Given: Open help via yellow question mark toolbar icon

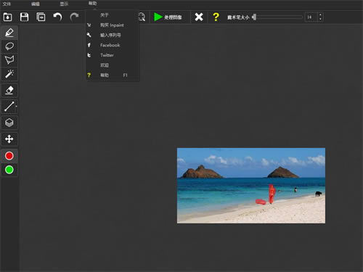Looking at the screenshot, I should click(216, 17).
